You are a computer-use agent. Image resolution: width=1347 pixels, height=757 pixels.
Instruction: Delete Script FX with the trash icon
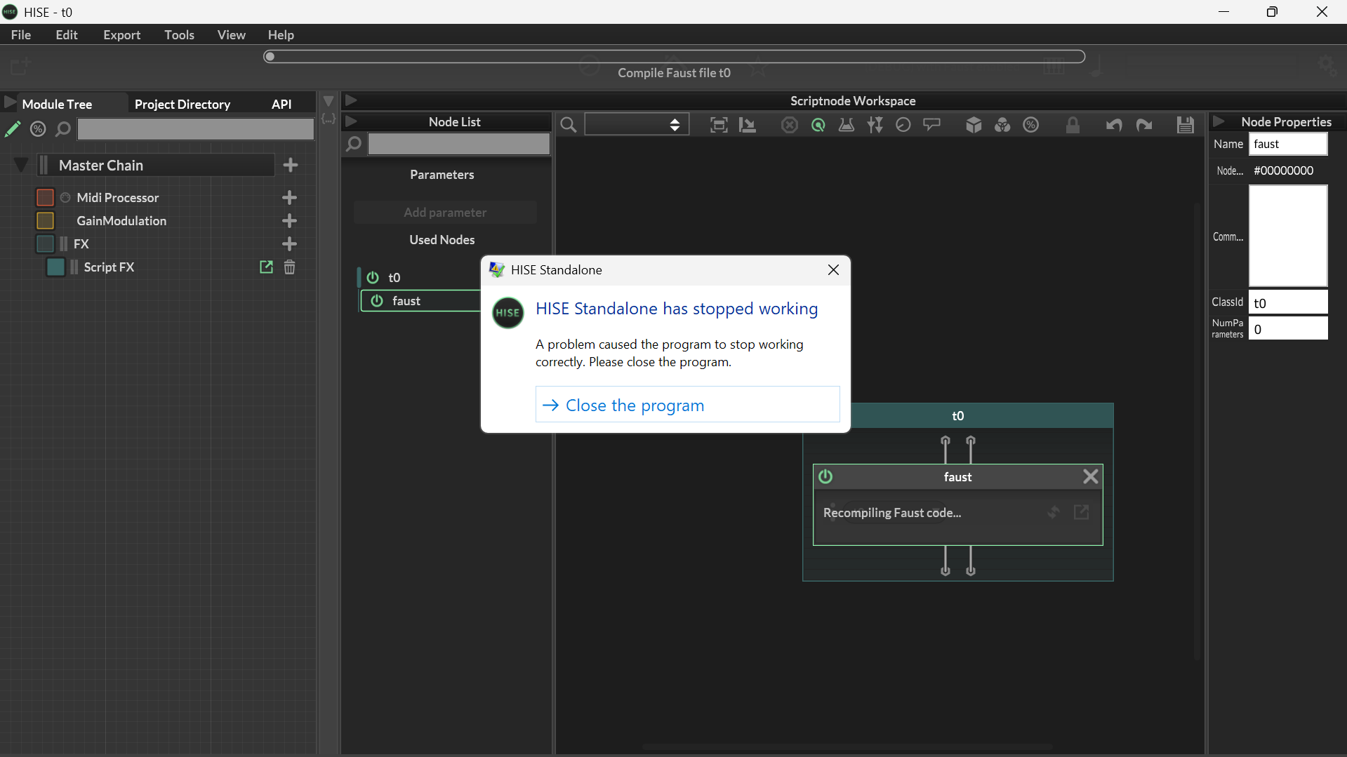(x=289, y=267)
